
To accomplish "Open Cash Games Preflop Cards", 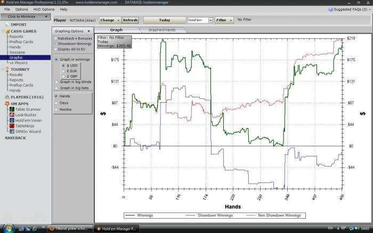I will (x=21, y=42).
